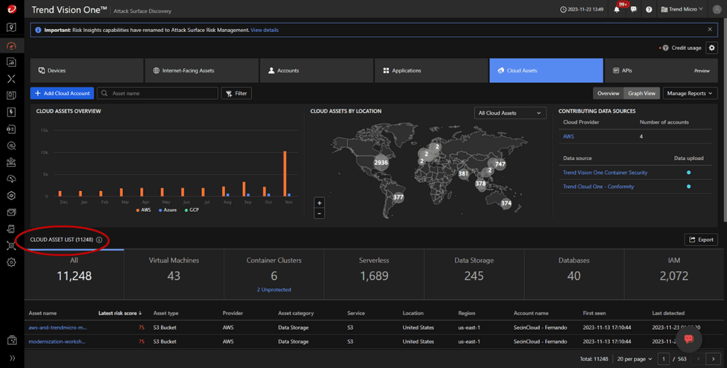The image size is (727, 368).
Task: Open Trend Cloud One - Conformity link
Action: [598, 187]
